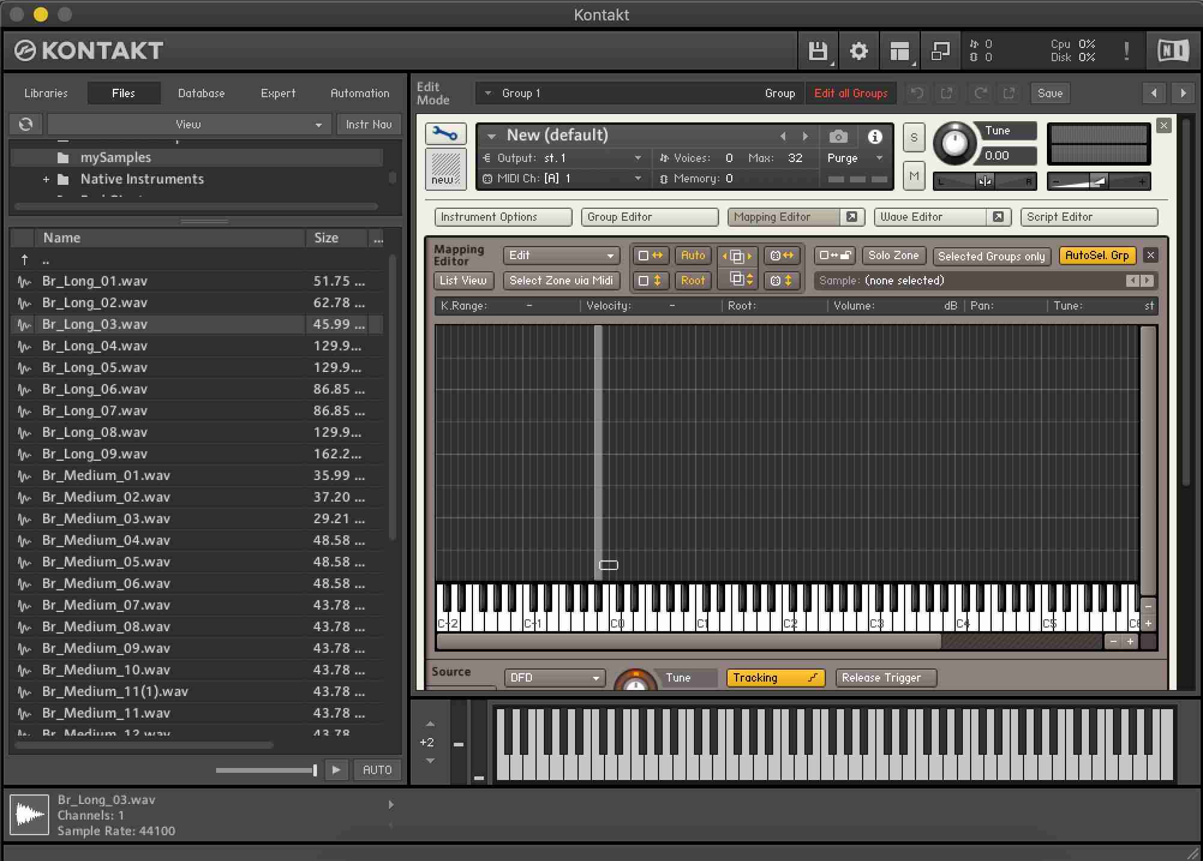Open the Mapping Editor Edit dropdown

click(x=561, y=256)
